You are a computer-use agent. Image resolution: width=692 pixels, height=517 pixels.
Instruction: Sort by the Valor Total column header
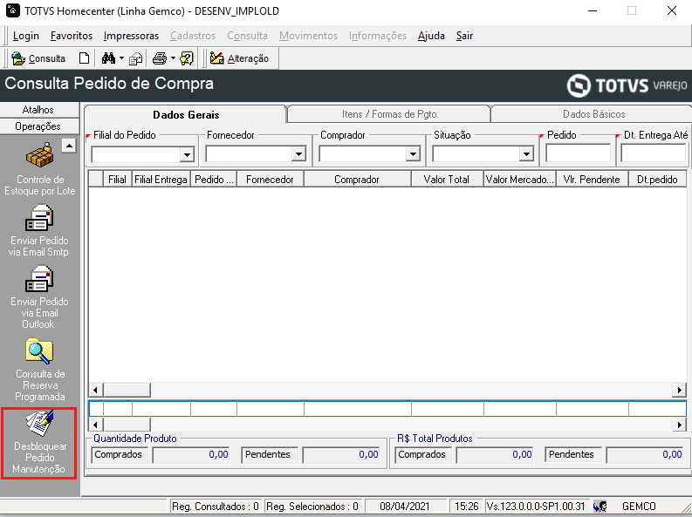[x=447, y=180]
